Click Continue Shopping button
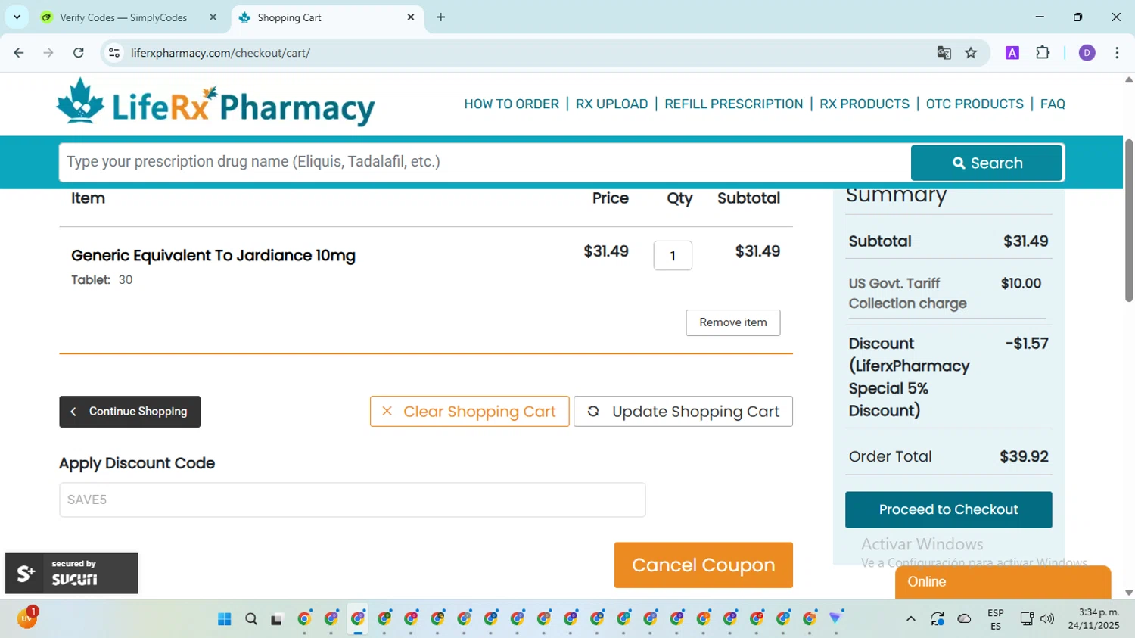Screen dimensions: 1135x638 tap(129, 412)
